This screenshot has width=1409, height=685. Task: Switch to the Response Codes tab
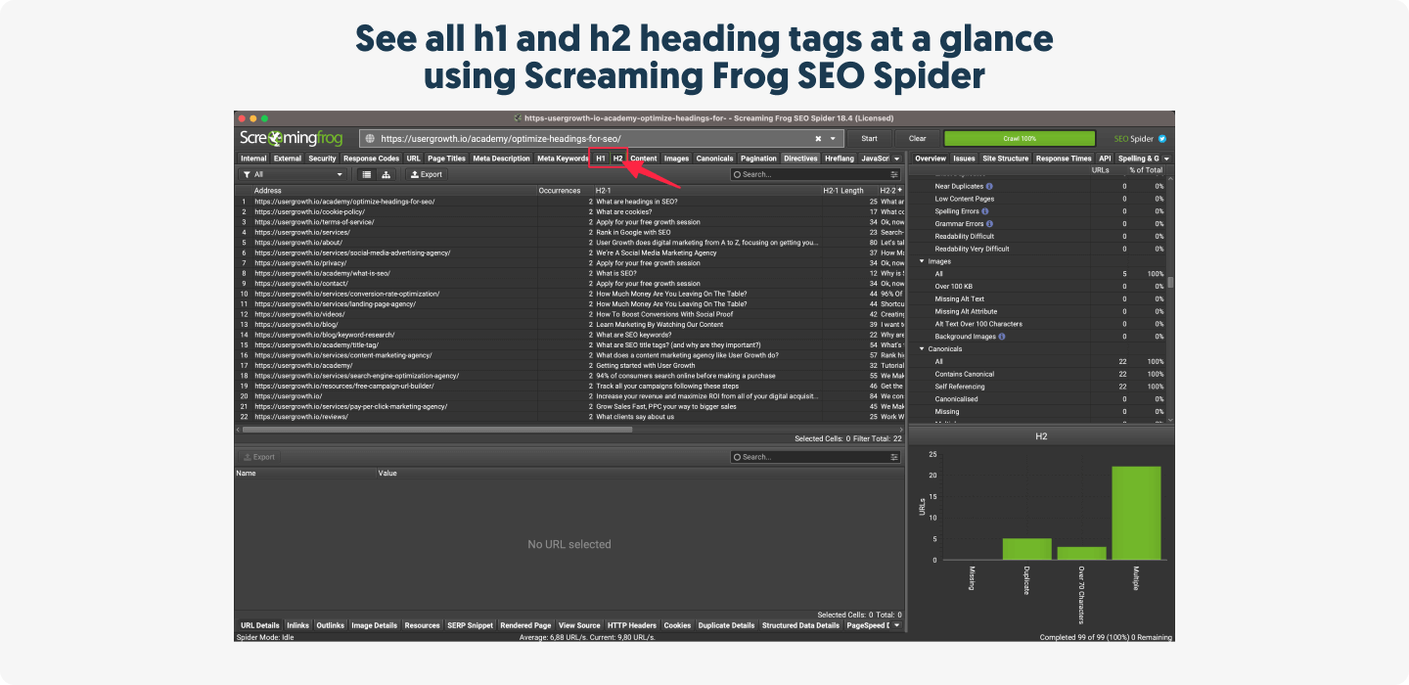pos(371,159)
